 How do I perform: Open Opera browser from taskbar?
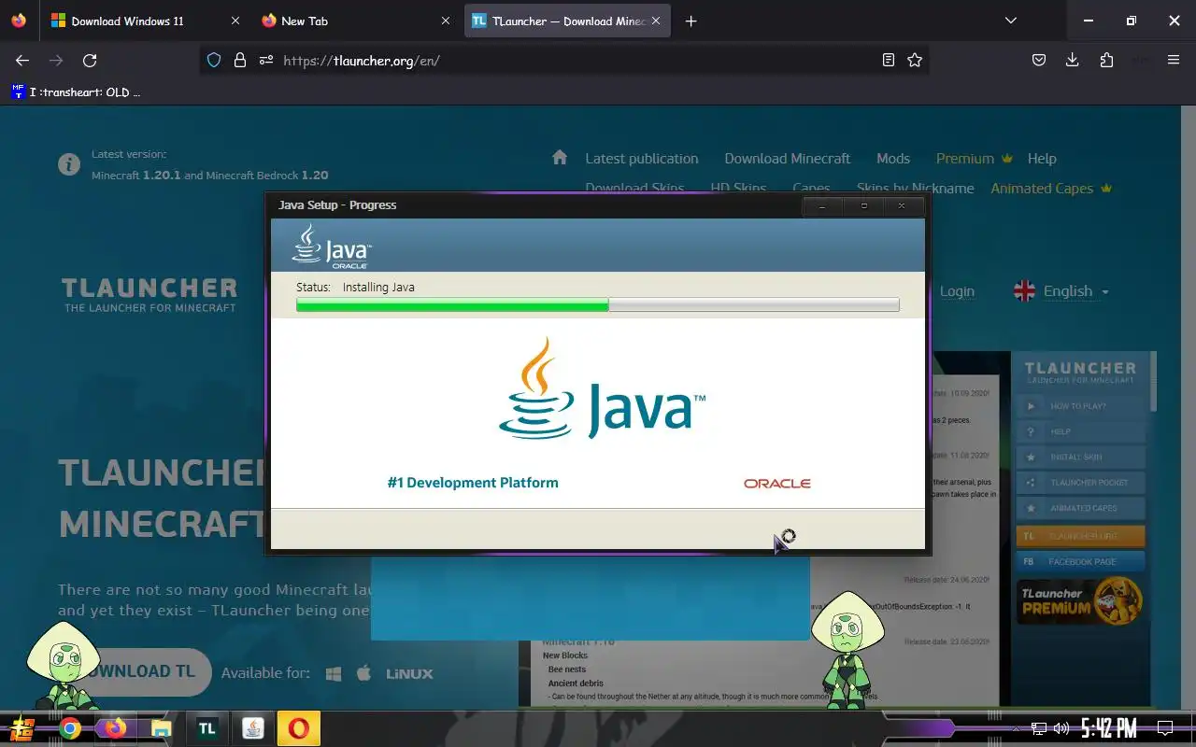(x=298, y=728)
